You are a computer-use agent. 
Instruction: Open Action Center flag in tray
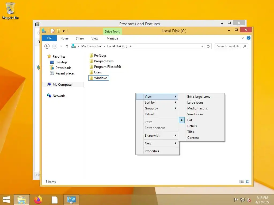coord(236,200)
